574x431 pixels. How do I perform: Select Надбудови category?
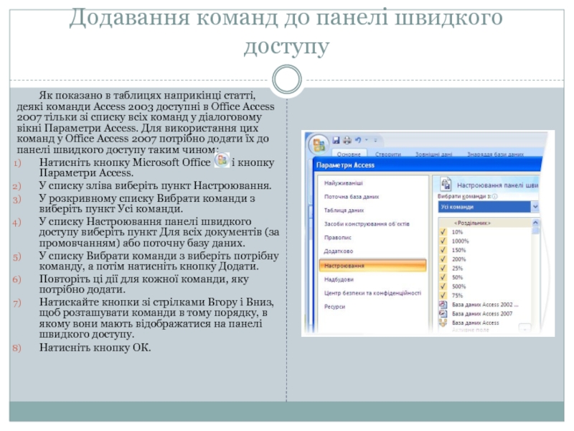339,279
